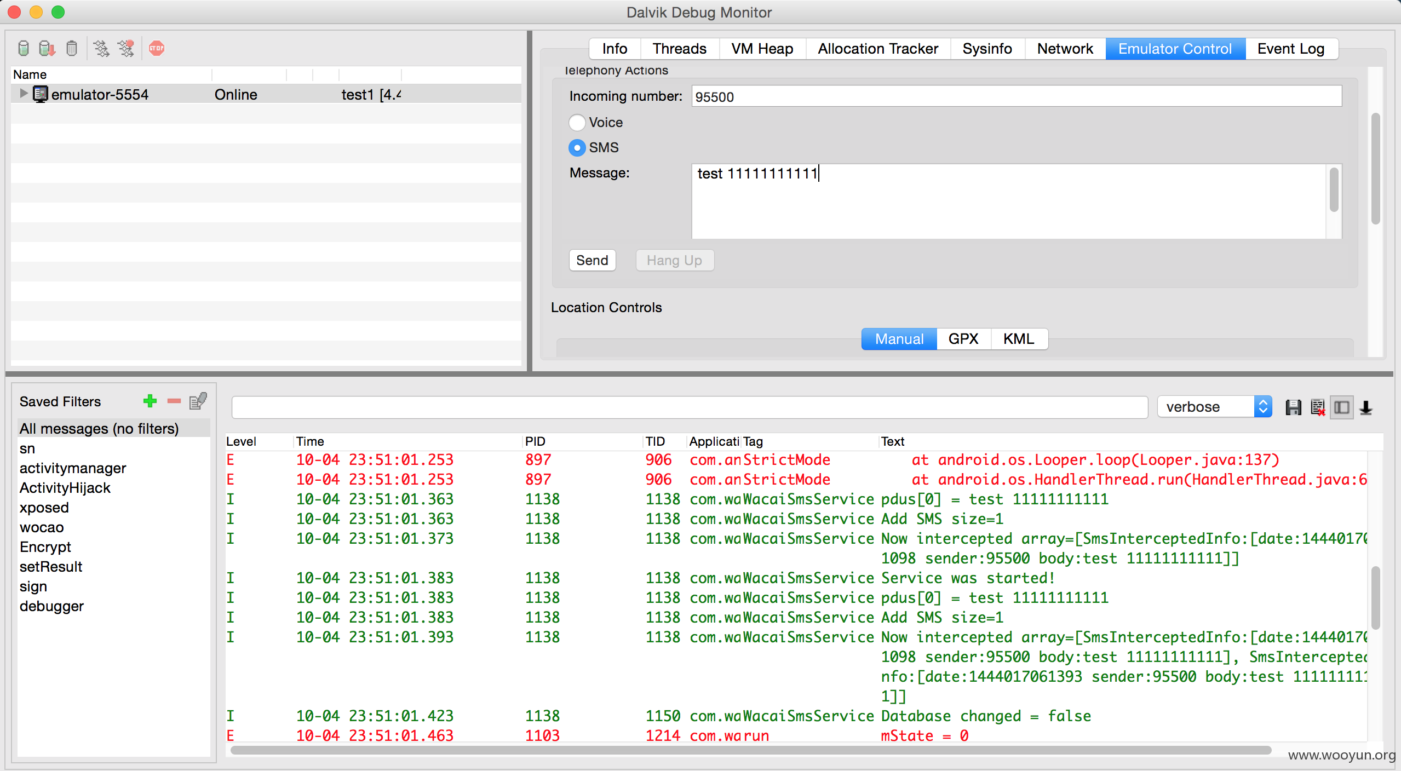Switch to the Network tab
Screen dimensions: 1401x771
(x=1065, y=49)
